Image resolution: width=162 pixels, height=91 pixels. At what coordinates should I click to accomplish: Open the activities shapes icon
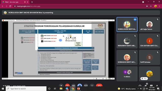coord(157,85)
